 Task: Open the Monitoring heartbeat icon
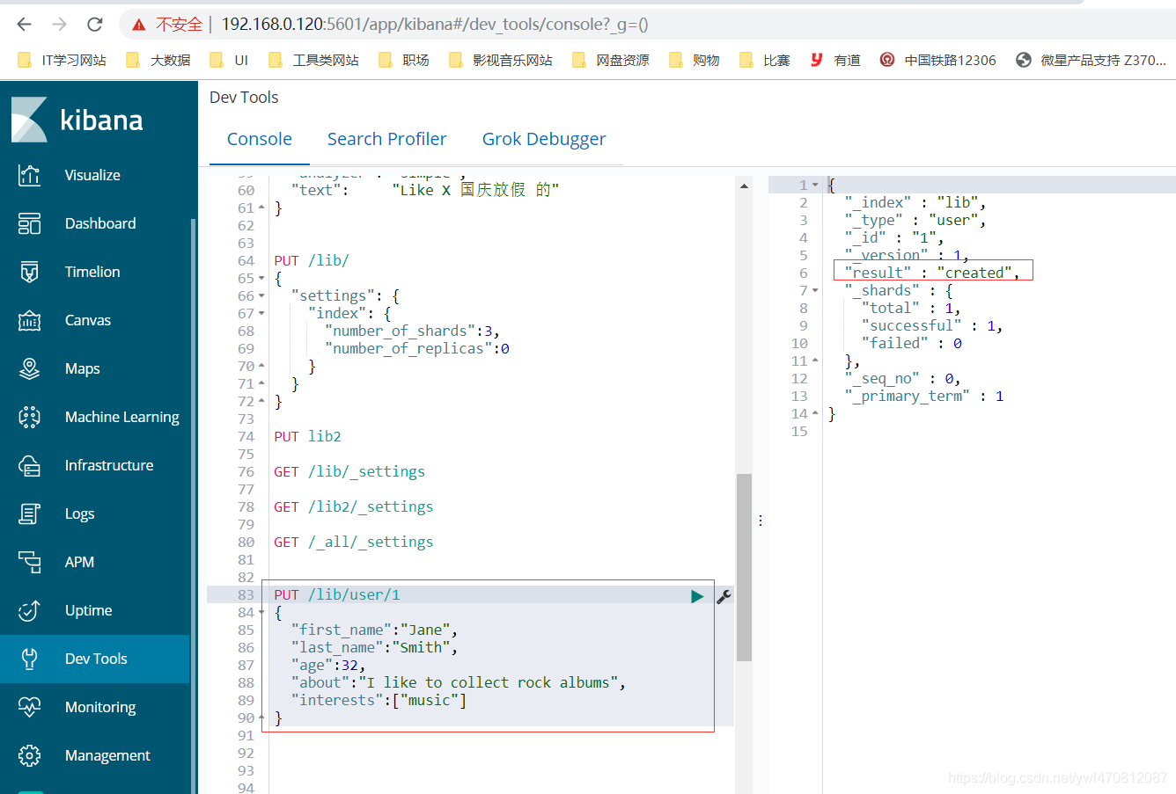click(x=29, y=707)
